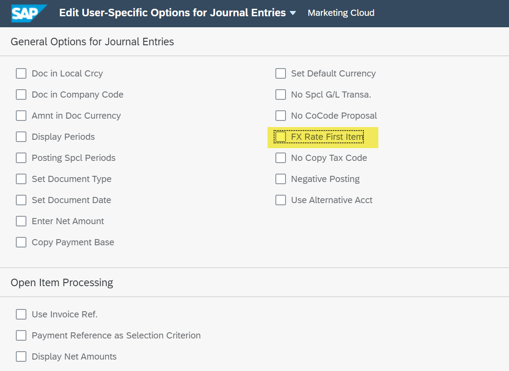Tick the Use Alternative Acct checkbox

coord(281,200)
